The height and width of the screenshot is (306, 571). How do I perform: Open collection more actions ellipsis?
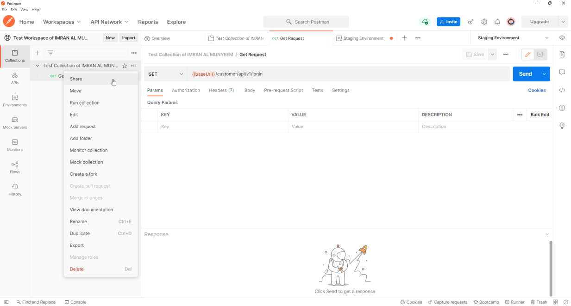coord(134,66)
